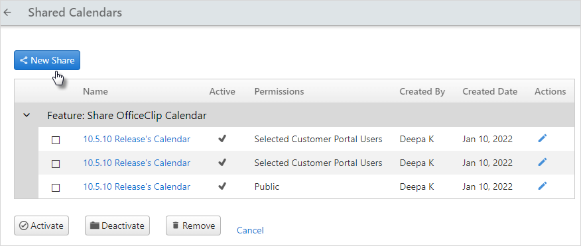Click the Permissions column header
Image resolution: width=581 pixels, height=246 pixels.
tap(279, 92)
